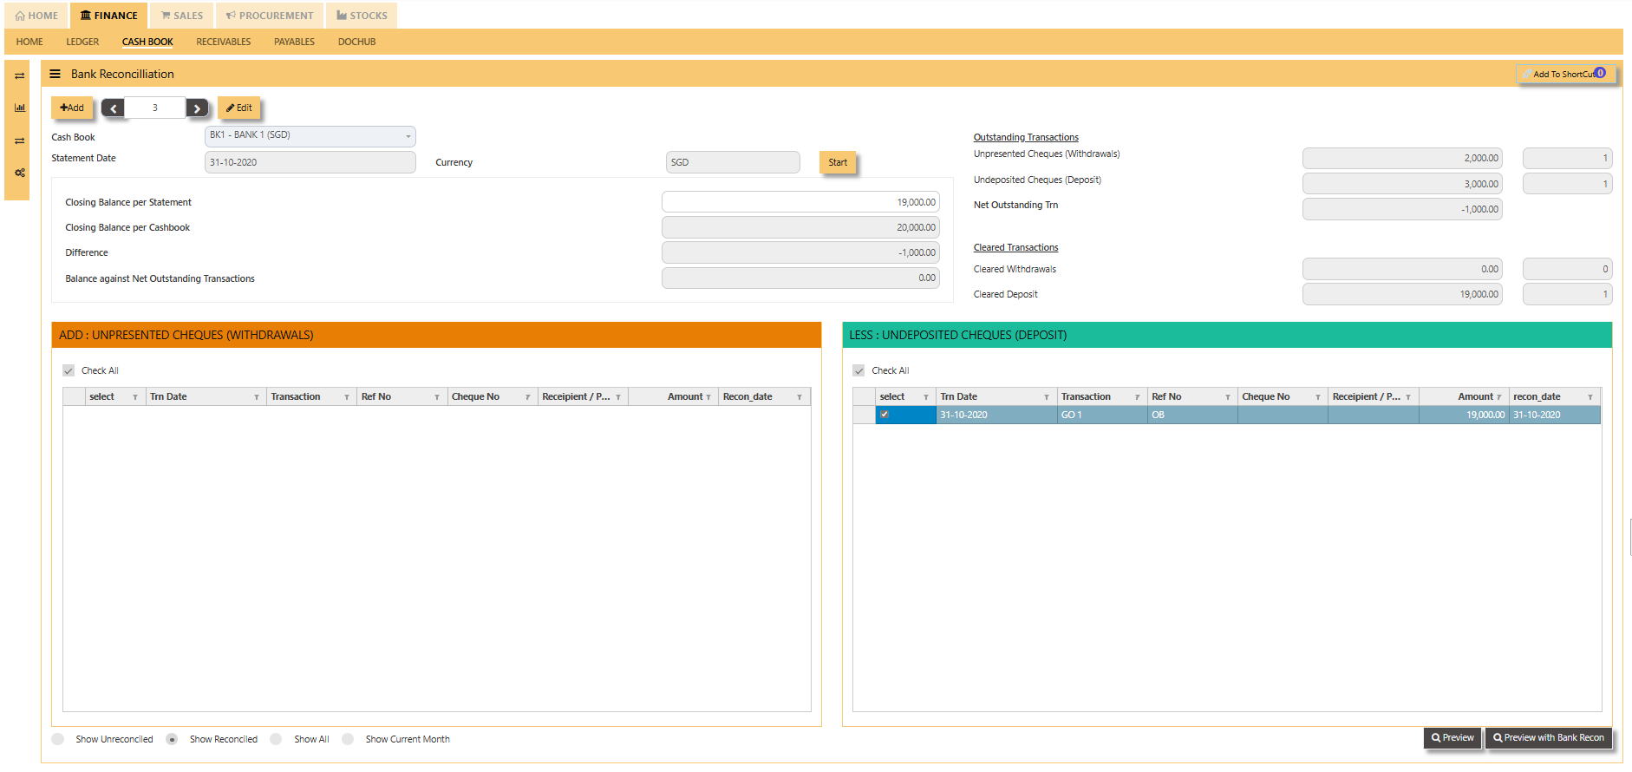Open the RECEIVABLES submenu
Image resolution: width=1632 pixels, height=772 pixels.
tap(223, 42)
